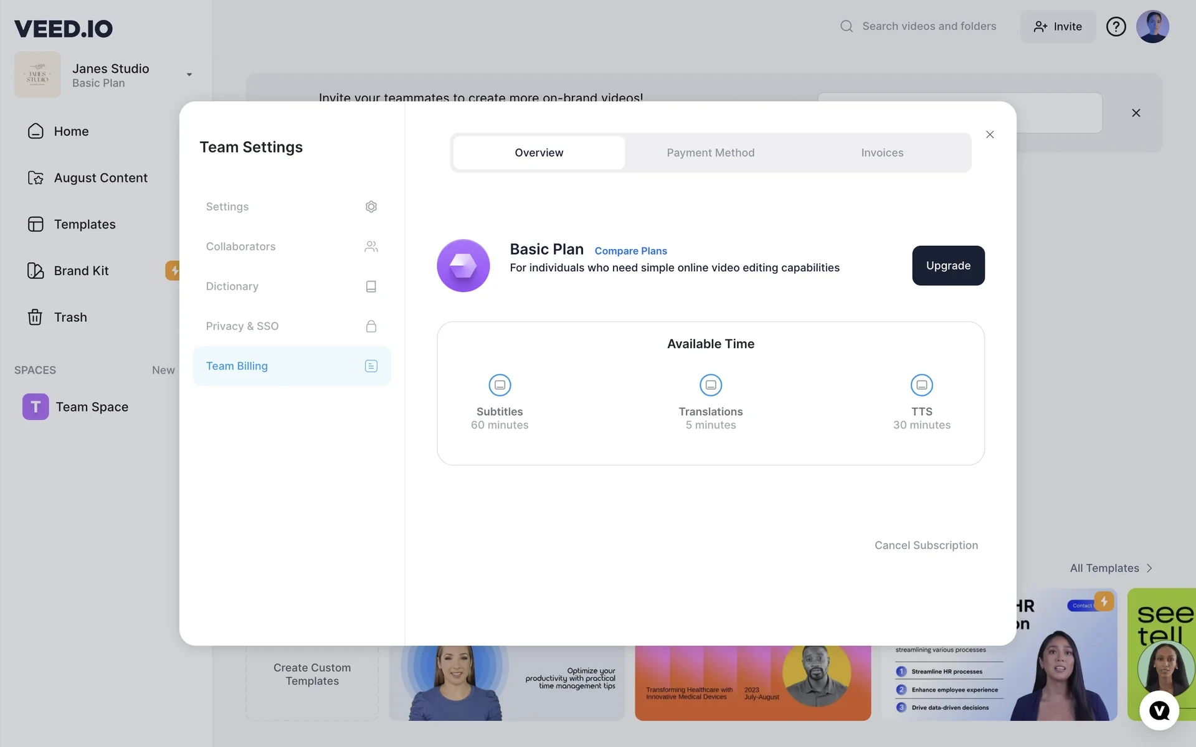The width and height of the screenshot is (1196, 747).
Task: Open the August Content folder icon
Action: pyautogui.click(x=36, y=178)
